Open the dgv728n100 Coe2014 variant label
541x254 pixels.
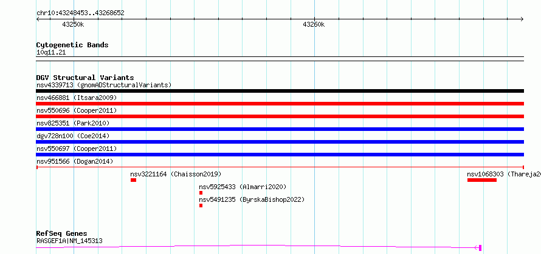73,136
